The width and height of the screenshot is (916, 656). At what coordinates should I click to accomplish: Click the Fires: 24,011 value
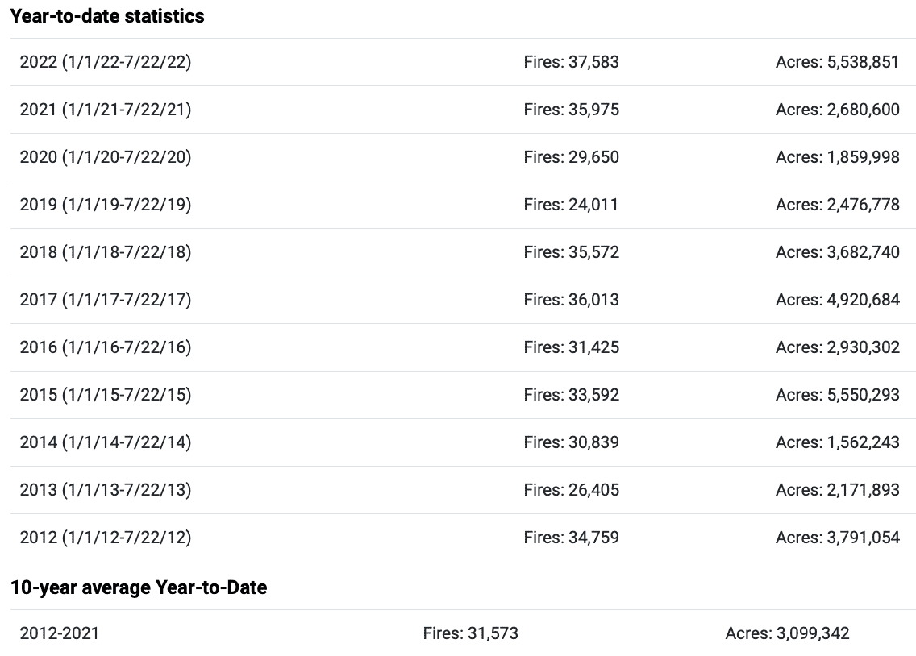571,205
